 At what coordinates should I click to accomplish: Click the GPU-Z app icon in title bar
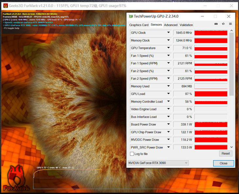click(131, 16)
